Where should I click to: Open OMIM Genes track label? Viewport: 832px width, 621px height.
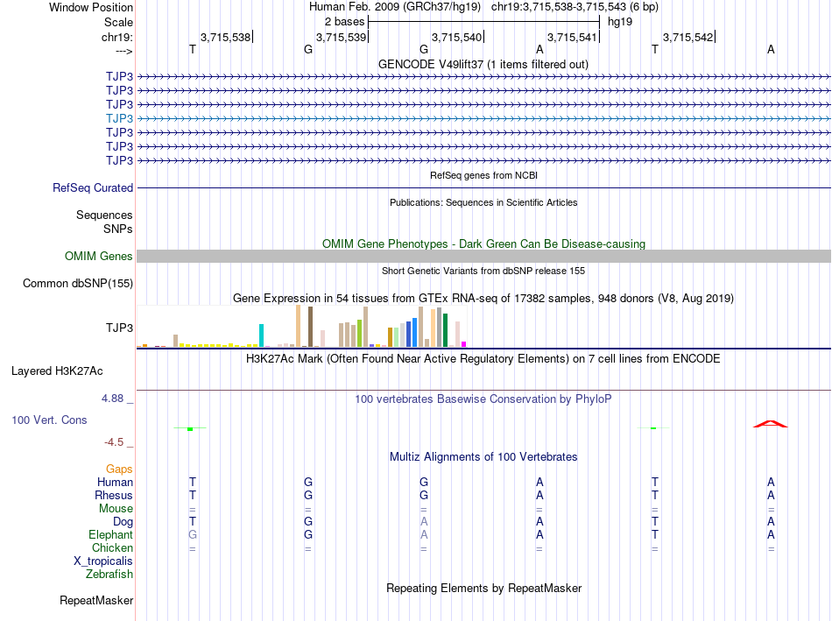(x=98, y=256)
